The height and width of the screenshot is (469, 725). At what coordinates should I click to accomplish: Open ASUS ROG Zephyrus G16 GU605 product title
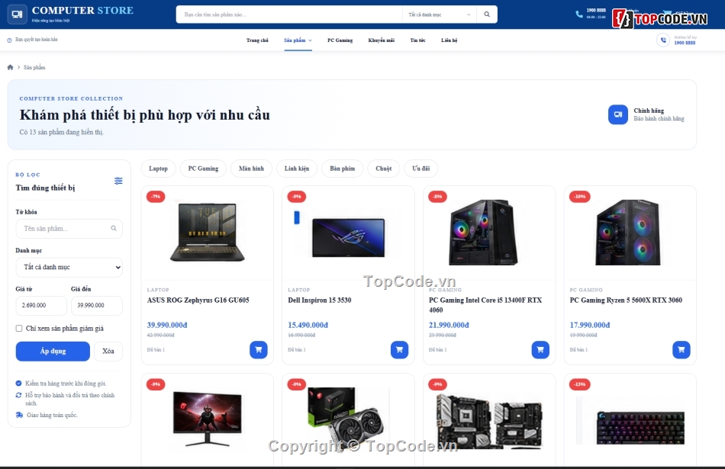pyautogui.click(x=198, y=300)
